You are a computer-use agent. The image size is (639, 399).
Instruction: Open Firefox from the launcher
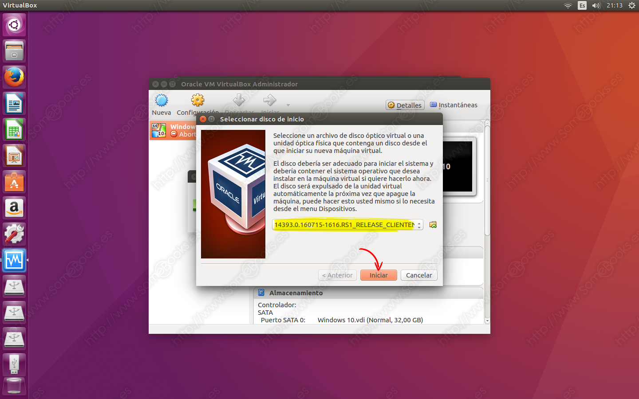14,77
